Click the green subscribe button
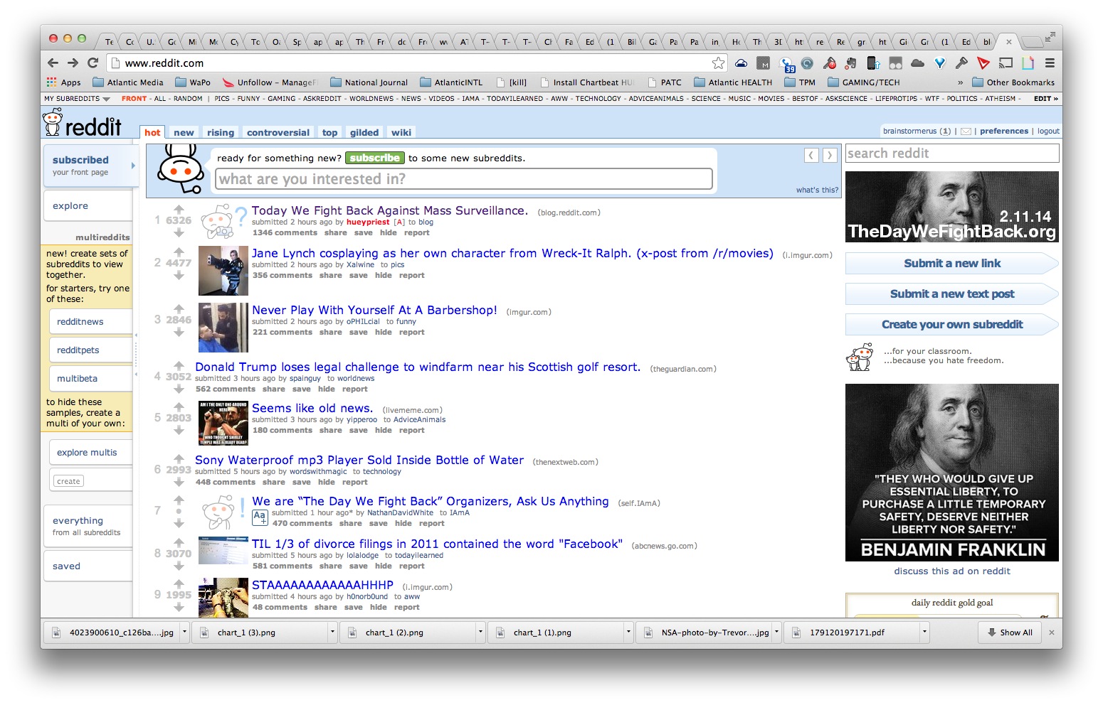 tap(375, 158)
